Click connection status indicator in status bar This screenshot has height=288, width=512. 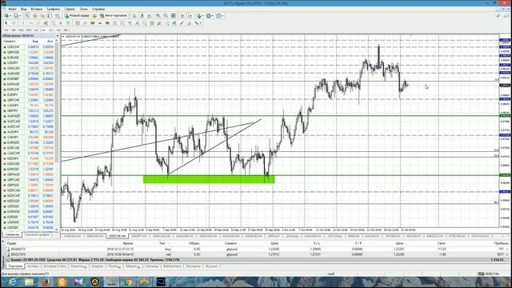(488, 274)
